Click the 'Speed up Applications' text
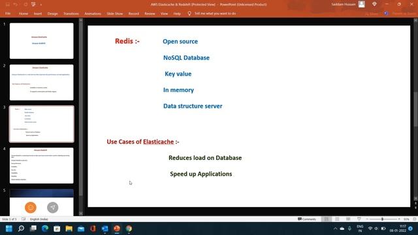 click(201, 174)
